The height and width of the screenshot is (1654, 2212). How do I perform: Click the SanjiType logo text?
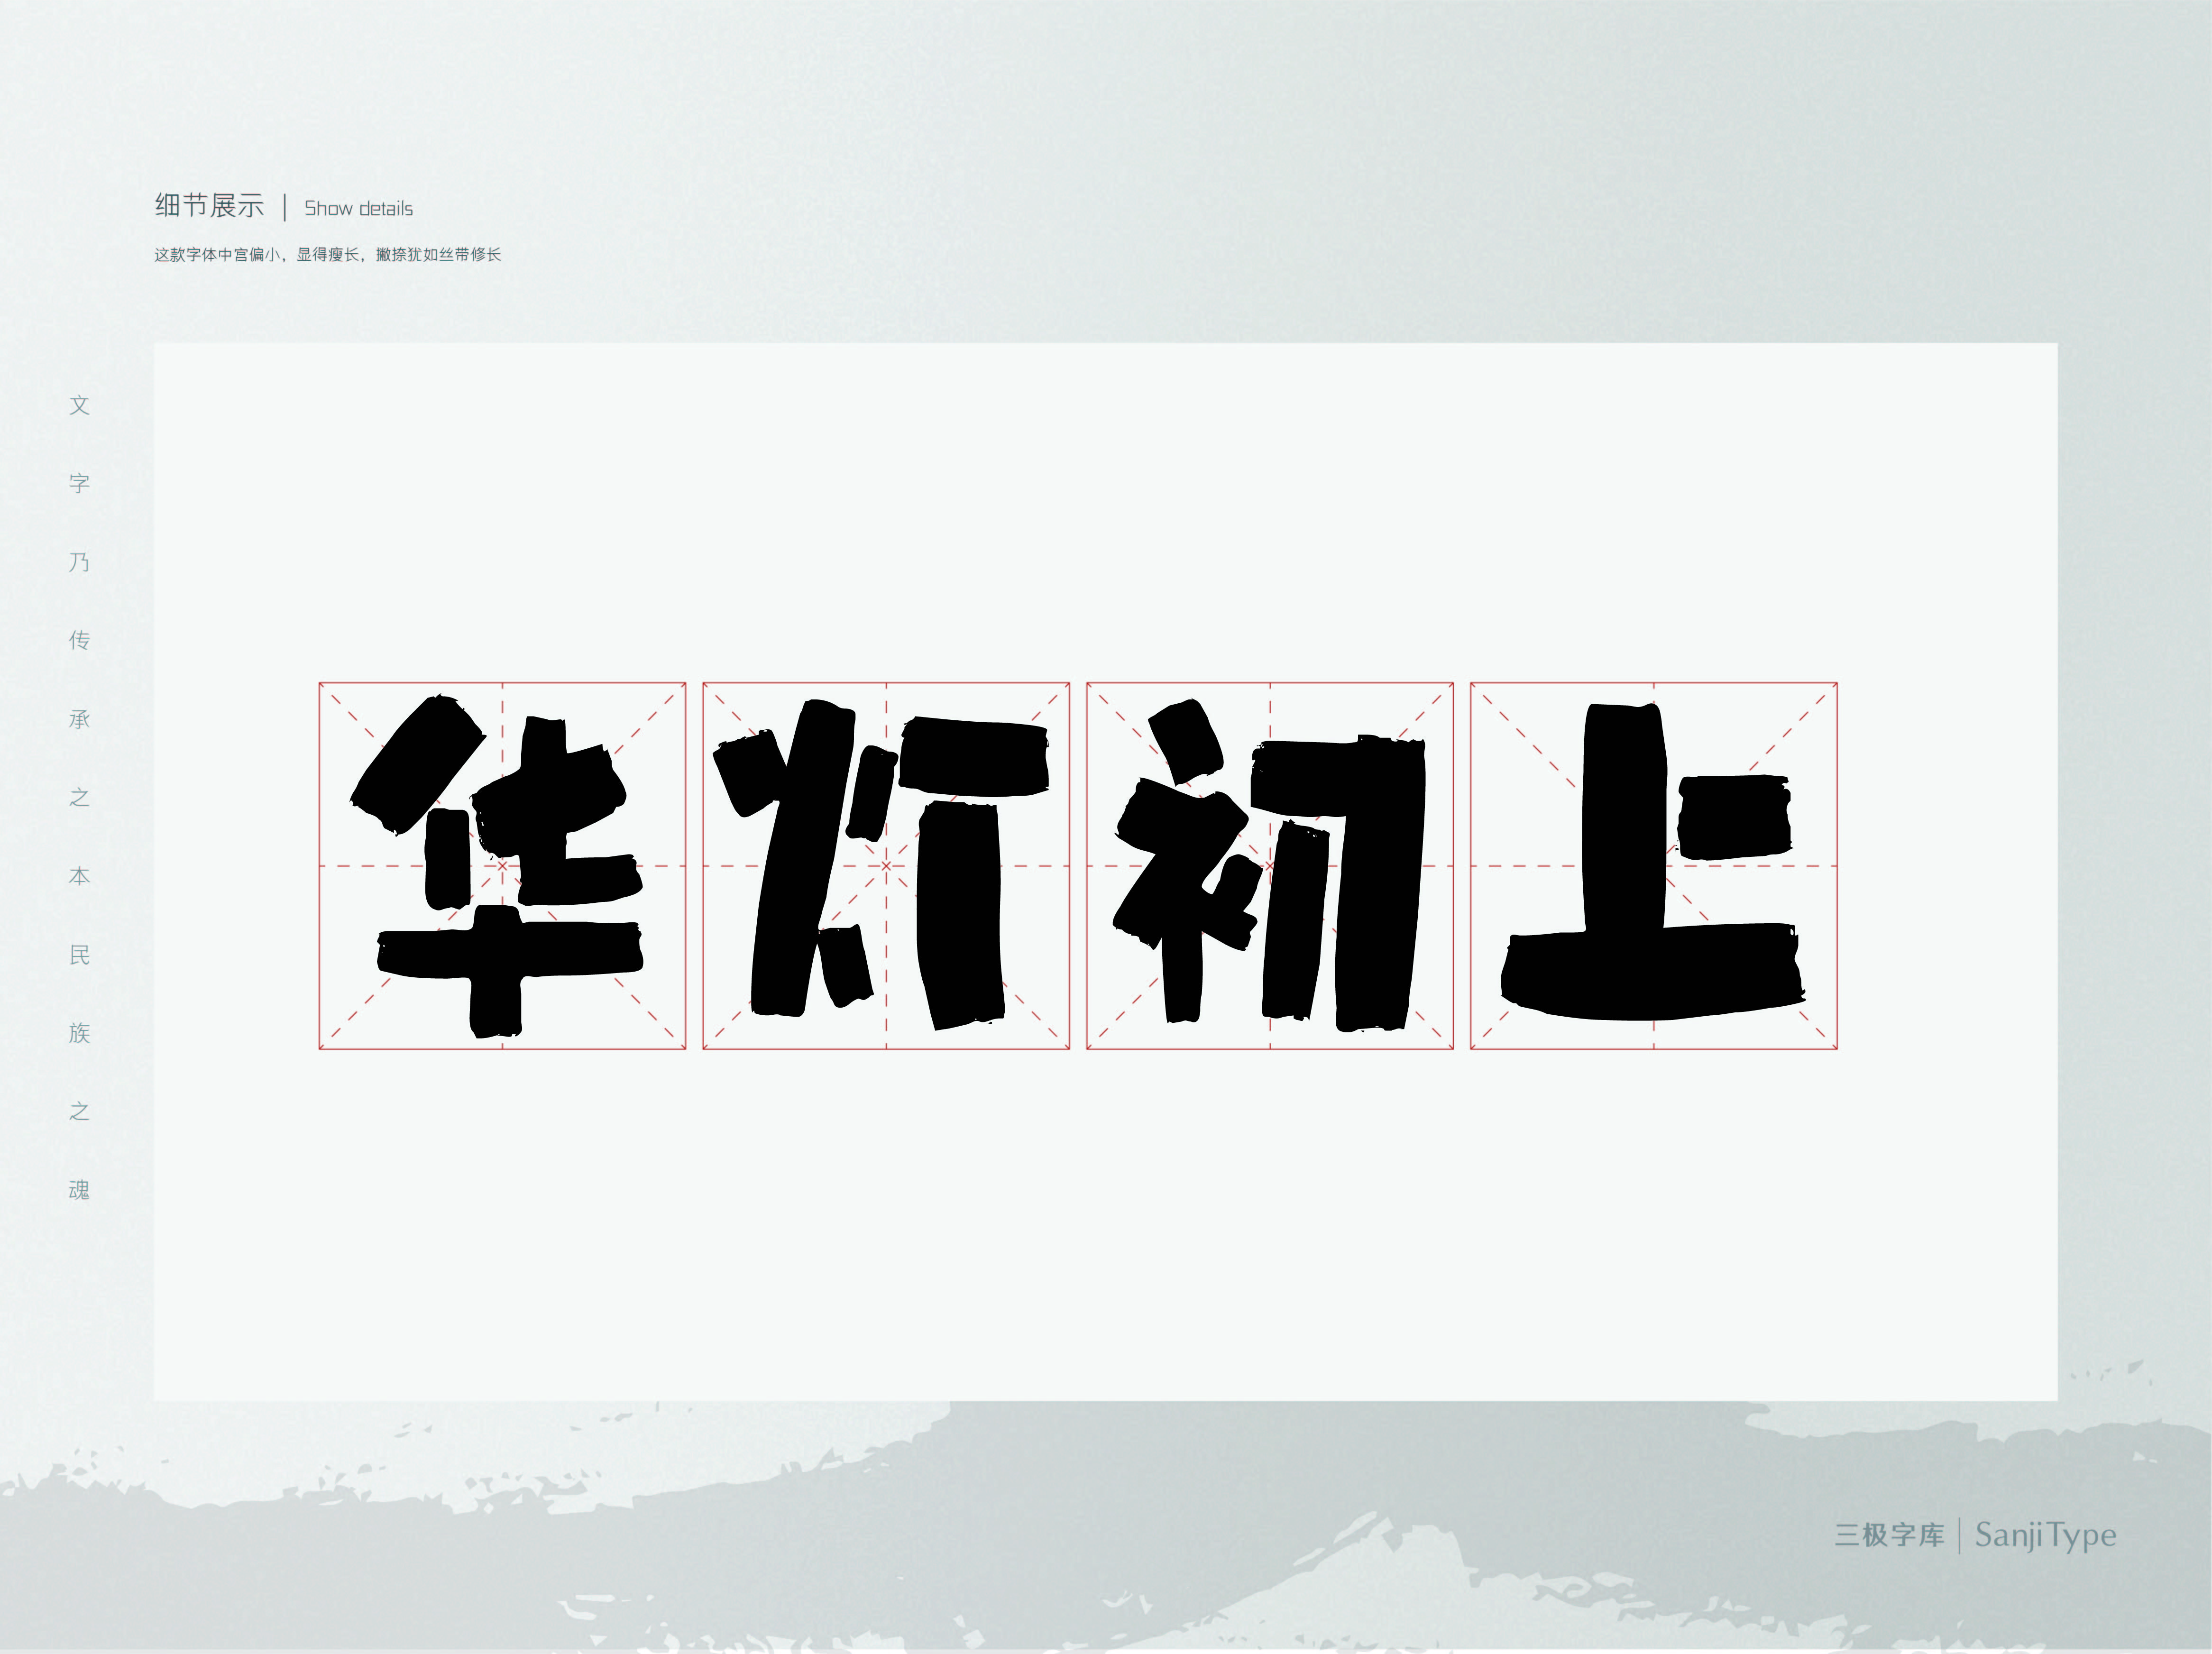(2045, 1535)
